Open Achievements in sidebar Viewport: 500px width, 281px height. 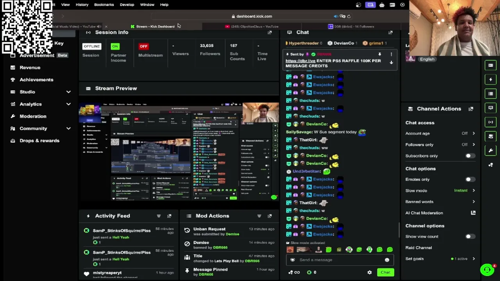[x=36, y=80]
